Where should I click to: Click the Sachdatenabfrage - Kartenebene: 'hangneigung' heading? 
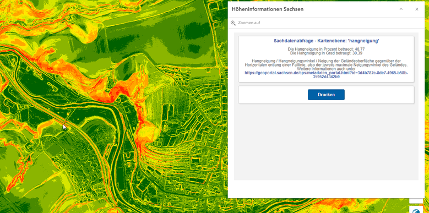click(326, 41)
